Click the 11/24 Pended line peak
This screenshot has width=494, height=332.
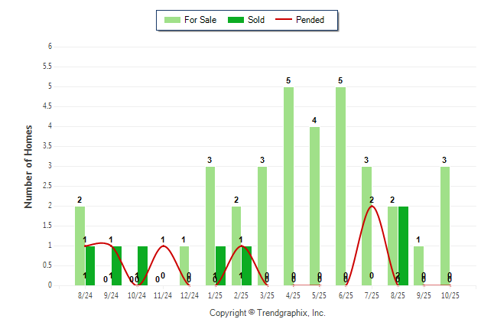(163, 246)
